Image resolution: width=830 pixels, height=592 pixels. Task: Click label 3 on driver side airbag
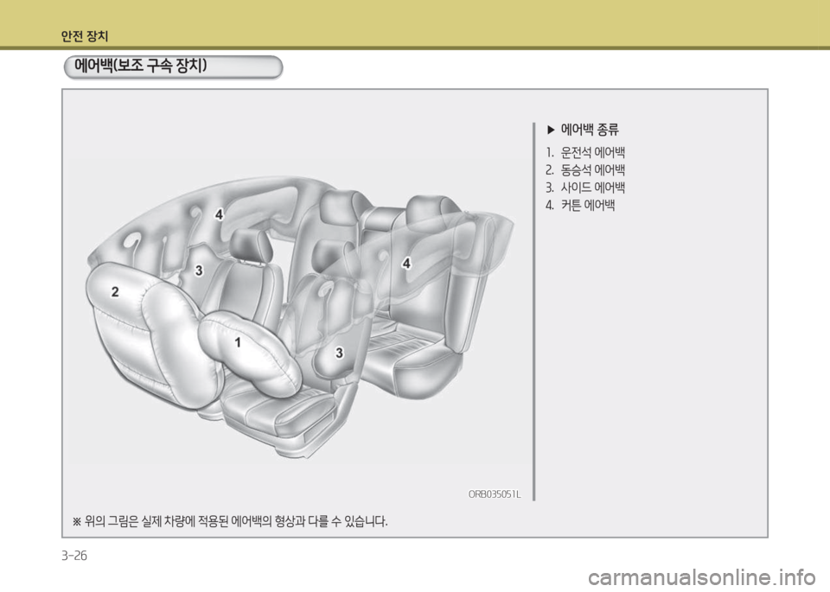[339, 353]
